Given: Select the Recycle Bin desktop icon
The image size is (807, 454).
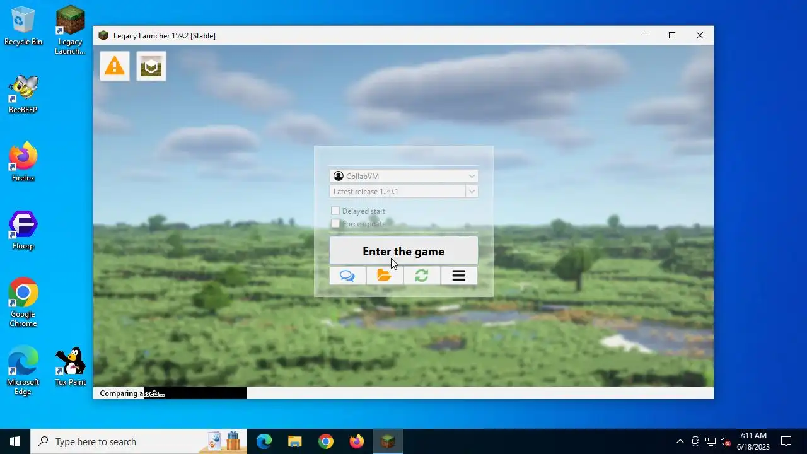Looking at the screenshot, I should click(x=23, y=26).
